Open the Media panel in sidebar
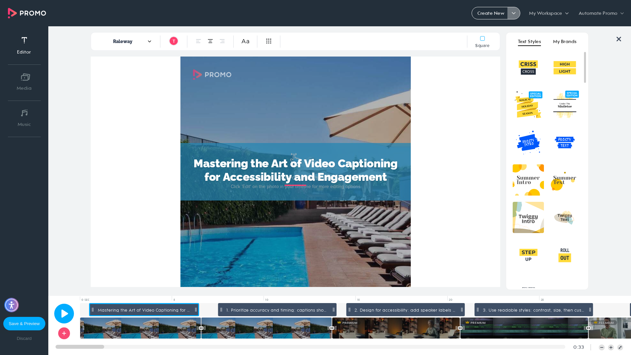The height and width of the screenshot is (355, 631). [24, 82]
